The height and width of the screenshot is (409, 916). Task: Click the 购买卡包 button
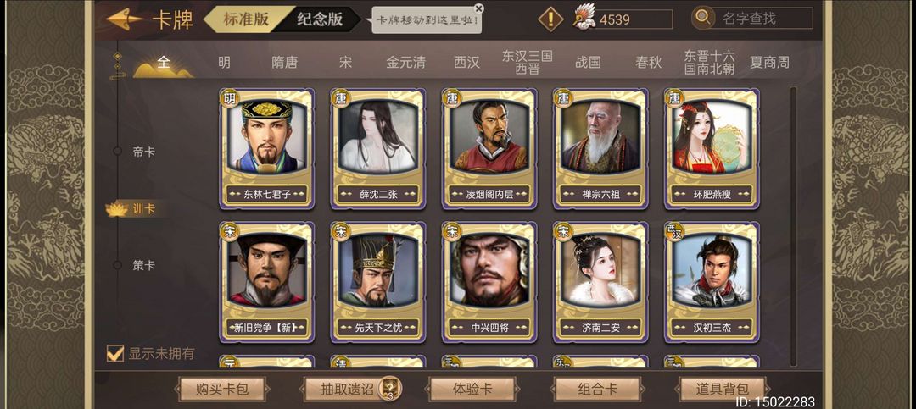point(222,390)
